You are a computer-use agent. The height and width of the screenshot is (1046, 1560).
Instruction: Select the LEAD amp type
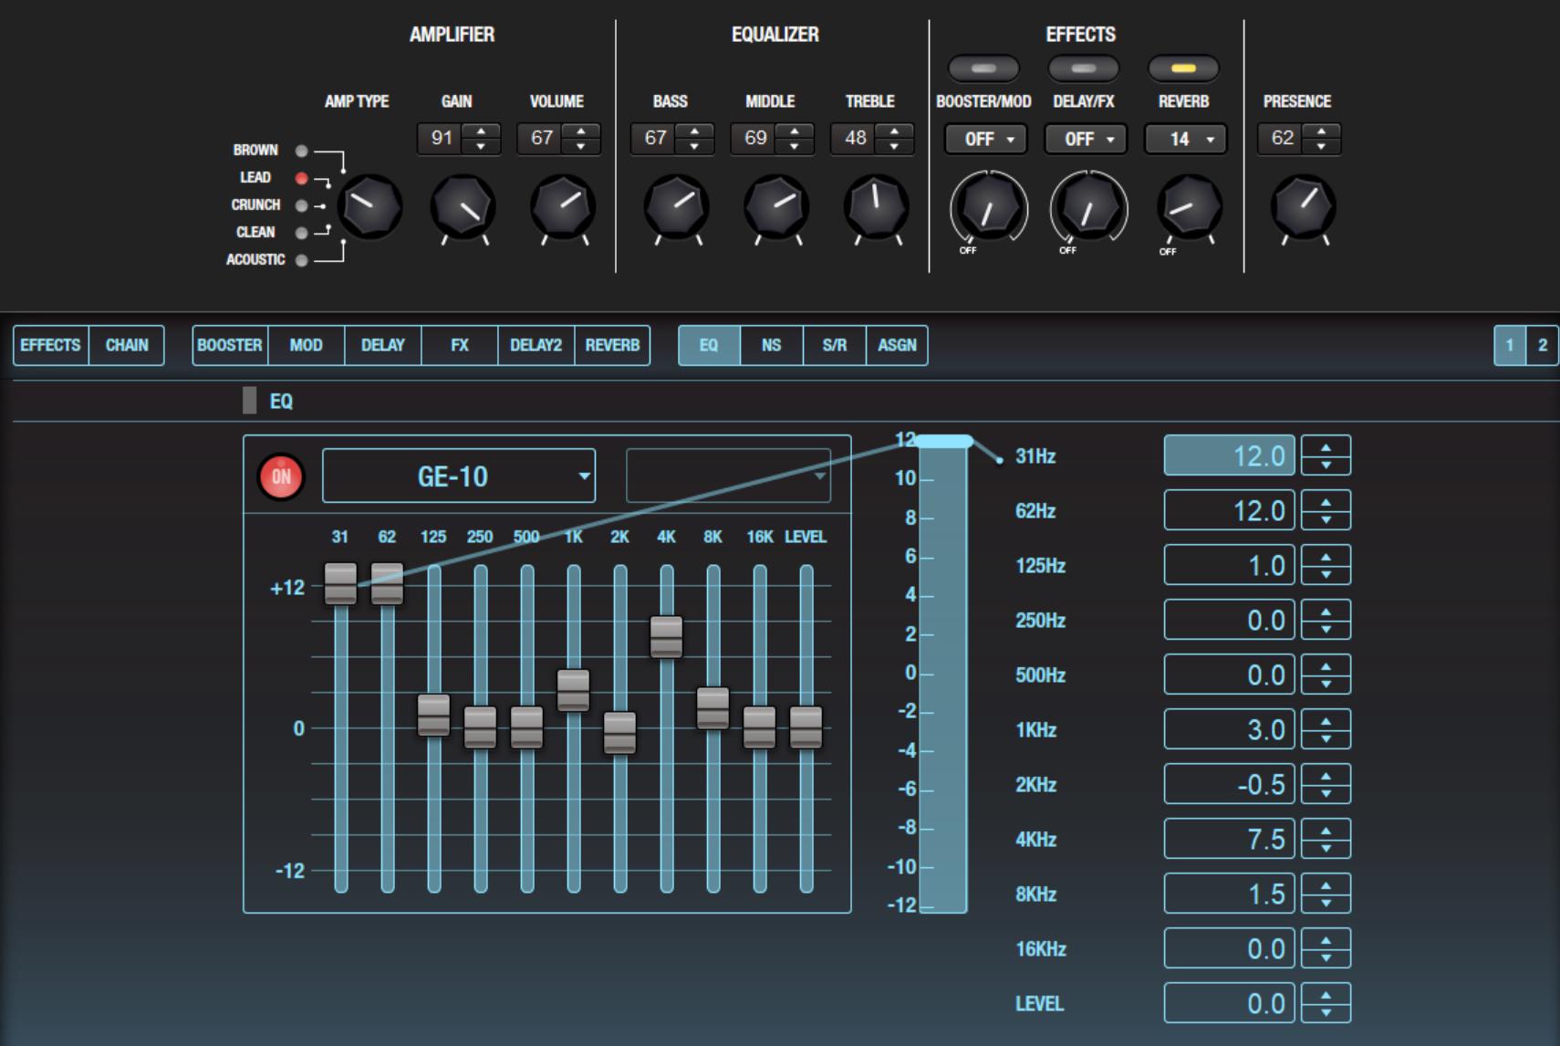pos(302,178)
